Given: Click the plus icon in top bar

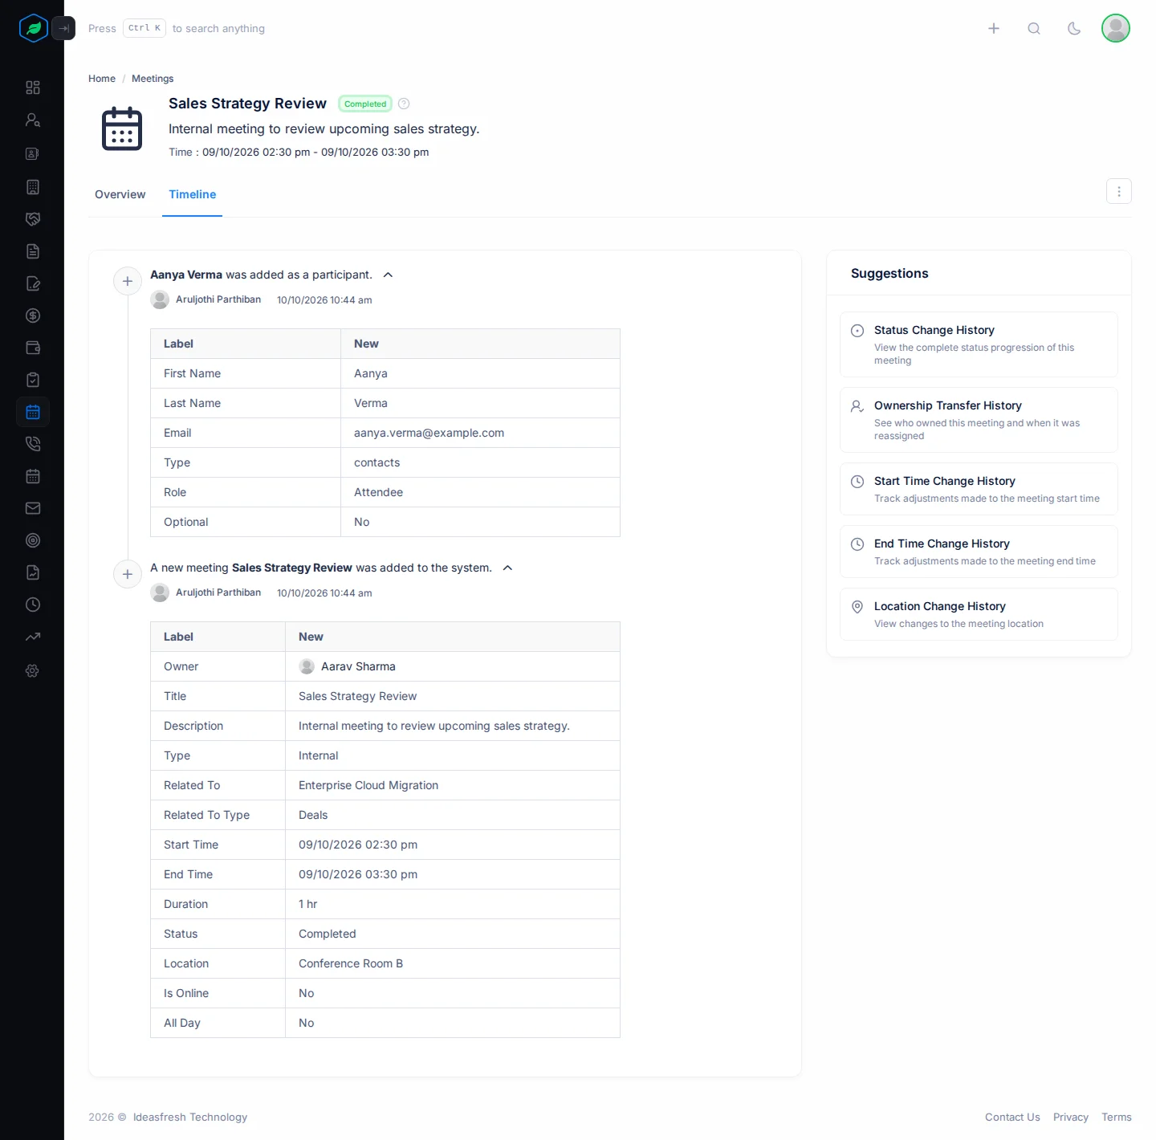Looking at the screenshot, I should [x=994, y=28].
